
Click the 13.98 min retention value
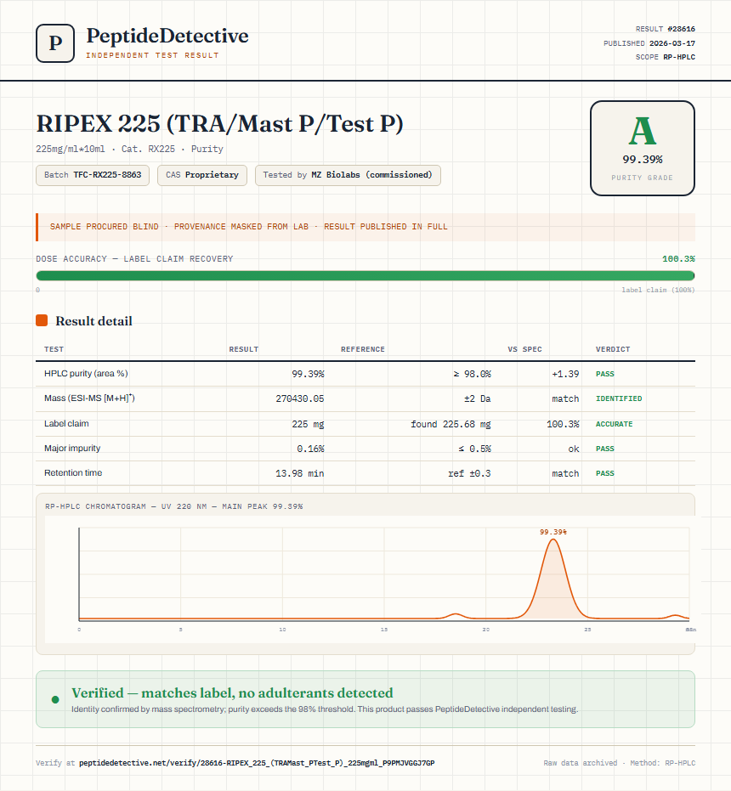tap(300, 473)
